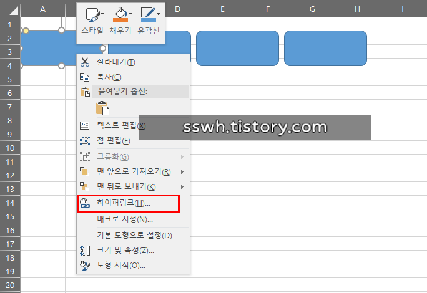Select column A header

tap(42, 9)
